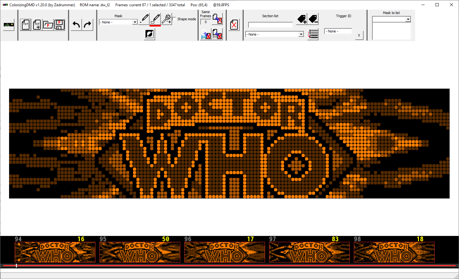Undo the last action
The height and width of the screenshot is (279, 459).
(76, 25)
